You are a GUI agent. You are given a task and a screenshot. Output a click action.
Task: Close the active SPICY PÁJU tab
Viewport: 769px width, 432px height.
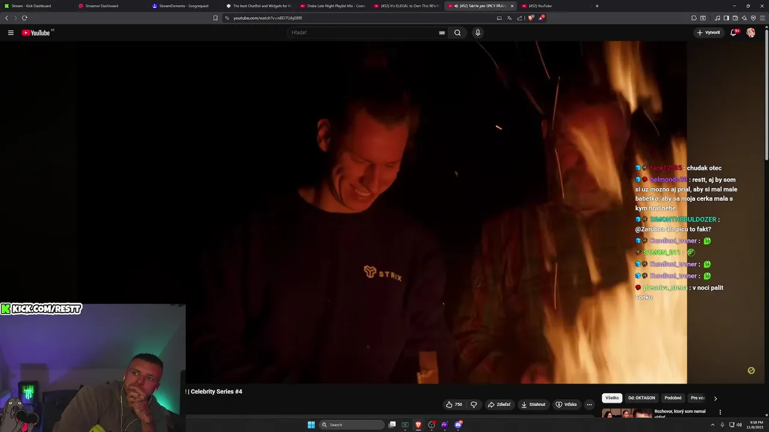pyautogui.click(x=512, y=6)
